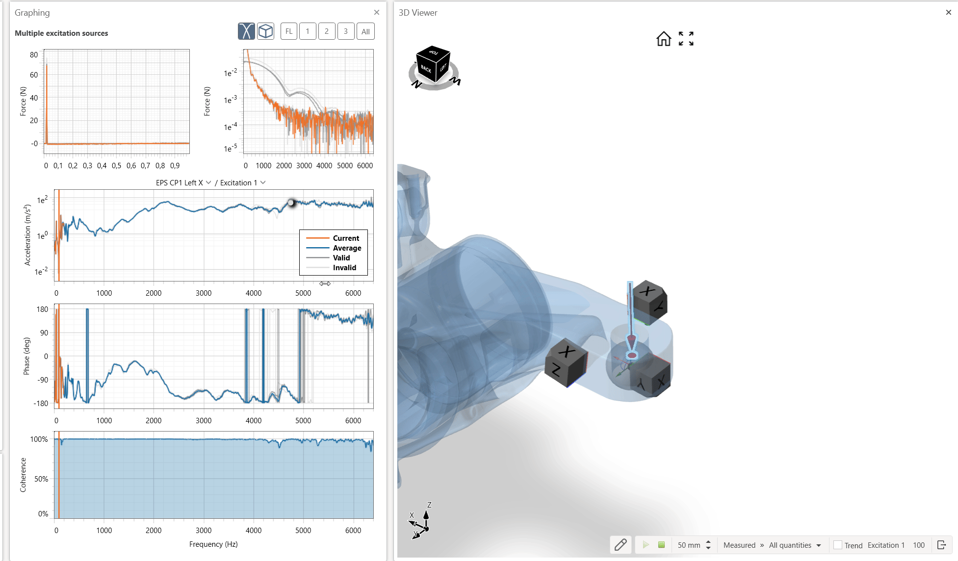Click the orientation view cube
Image resolution: width=958 pixels, height=561 pixels.
(433, 64)
